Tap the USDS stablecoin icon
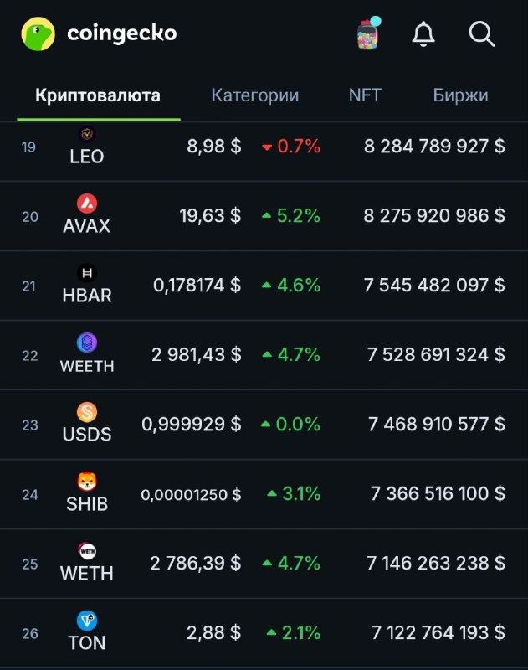Image resolution: width=528 pixels, height=670 pixels. [x=87, y=412]
